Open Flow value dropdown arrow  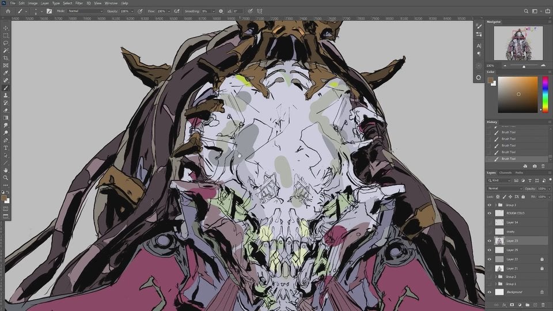click(x=169, y=12)
